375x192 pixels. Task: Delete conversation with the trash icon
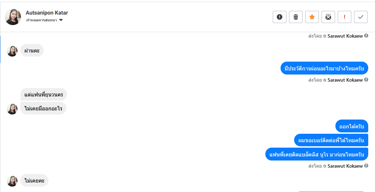(x=296, y=17)
